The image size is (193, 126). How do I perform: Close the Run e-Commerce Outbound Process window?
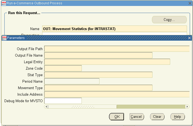click(x=190, y=3)
